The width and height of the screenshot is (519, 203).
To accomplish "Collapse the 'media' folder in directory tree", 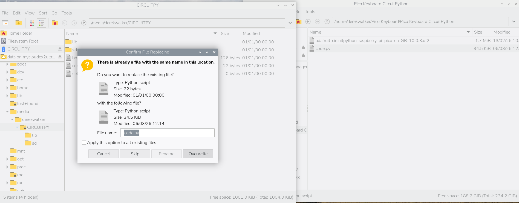I will tap(7, 112).
